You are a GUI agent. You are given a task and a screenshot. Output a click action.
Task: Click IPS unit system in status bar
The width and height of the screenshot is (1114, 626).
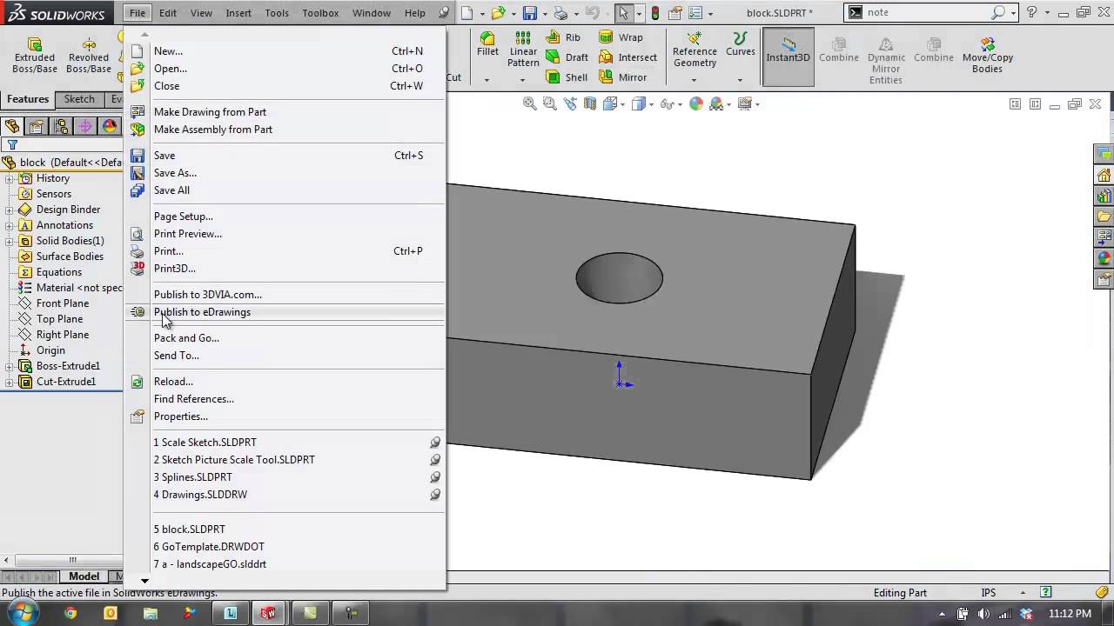click(989, 593)
